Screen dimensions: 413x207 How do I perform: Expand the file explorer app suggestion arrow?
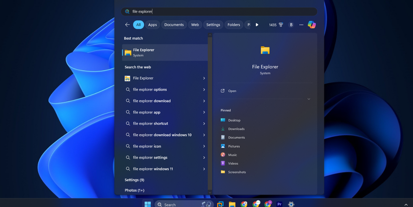tap(204, 112)
